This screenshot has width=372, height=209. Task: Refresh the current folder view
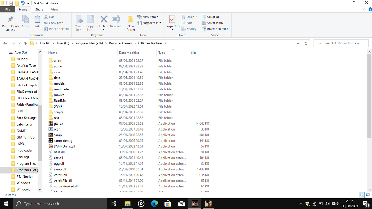coord(306,43)
